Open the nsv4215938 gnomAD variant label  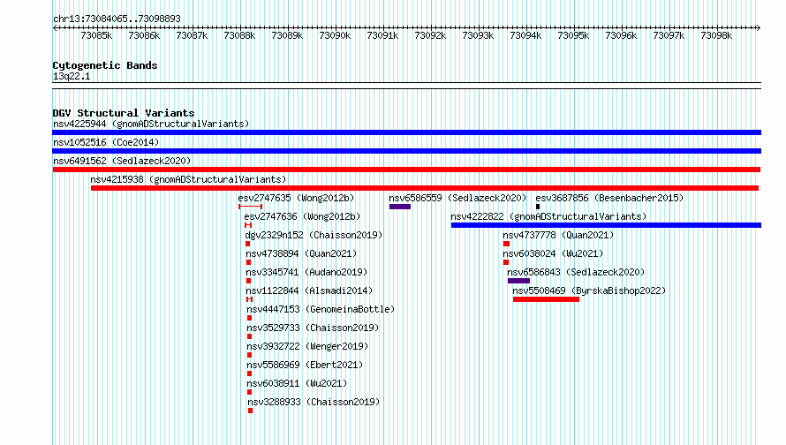188,179
